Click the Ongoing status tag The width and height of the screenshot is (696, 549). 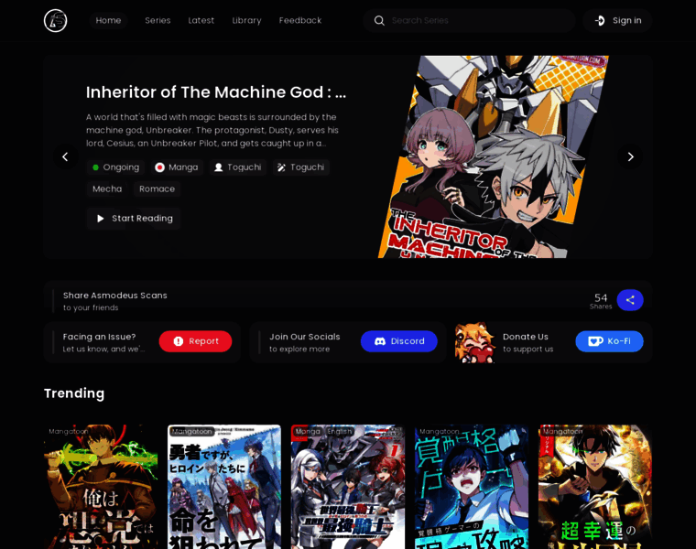coord(116,167)
